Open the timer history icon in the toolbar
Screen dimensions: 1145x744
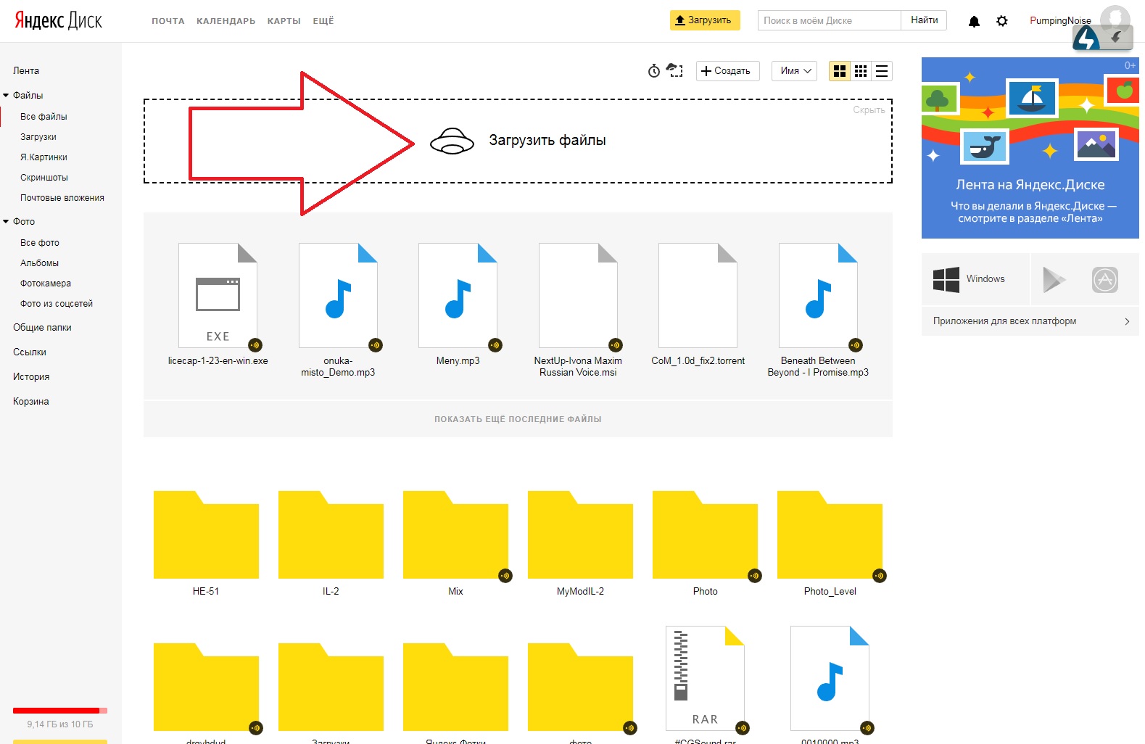click(654, 70)
